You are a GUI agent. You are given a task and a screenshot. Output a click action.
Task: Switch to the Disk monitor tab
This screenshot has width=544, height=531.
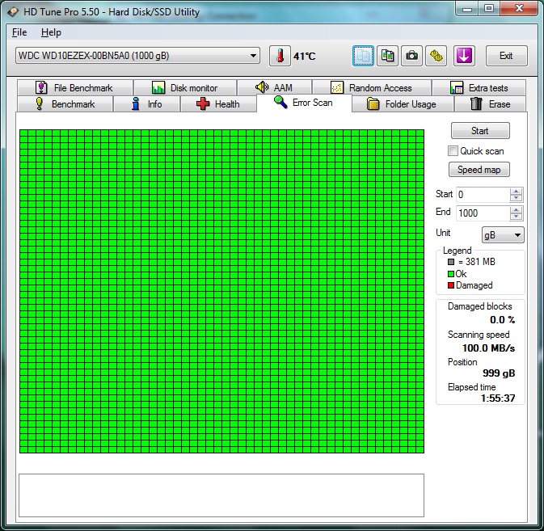click(185, 88)
